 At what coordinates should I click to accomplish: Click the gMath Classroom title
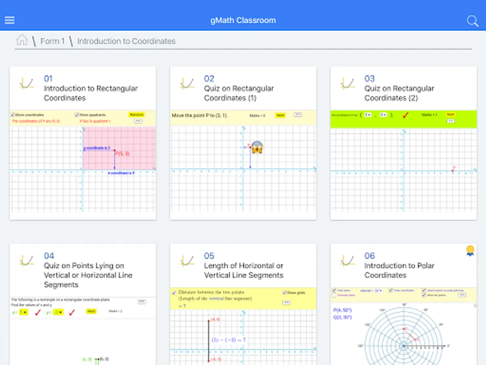tap(243, 20)
